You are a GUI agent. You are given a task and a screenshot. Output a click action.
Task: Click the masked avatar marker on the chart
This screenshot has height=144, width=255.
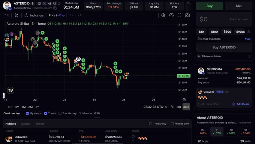[x=78, y=59]
